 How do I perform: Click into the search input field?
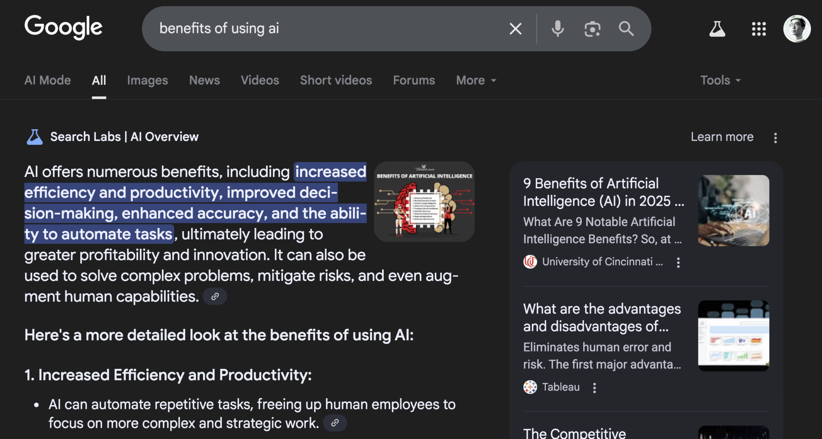click(x=329, y=28)
